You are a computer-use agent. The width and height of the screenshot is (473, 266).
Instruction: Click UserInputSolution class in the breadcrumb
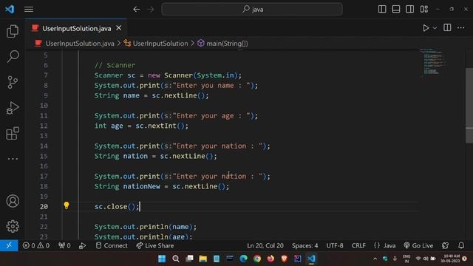[x=160, y=44]
